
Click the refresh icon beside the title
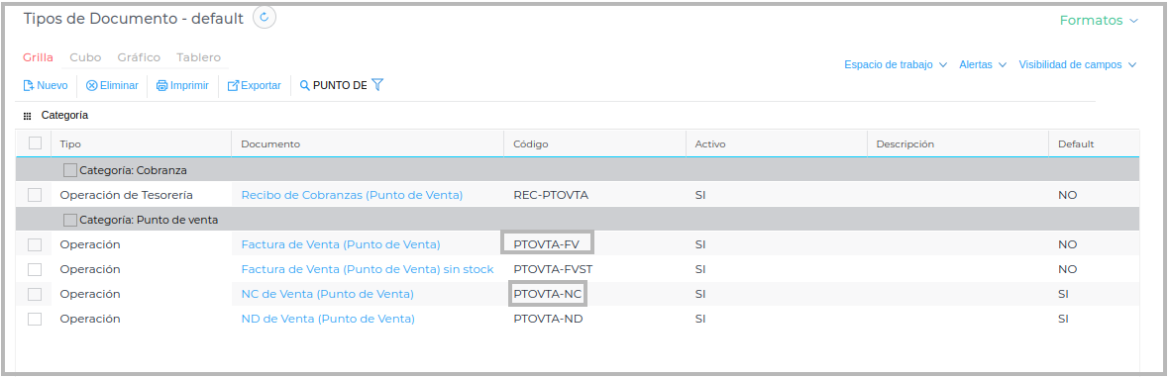(264, 17)
